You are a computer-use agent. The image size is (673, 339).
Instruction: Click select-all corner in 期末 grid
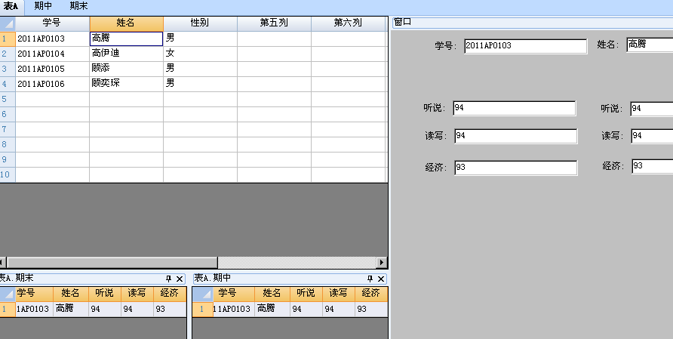tap(6, 294)
